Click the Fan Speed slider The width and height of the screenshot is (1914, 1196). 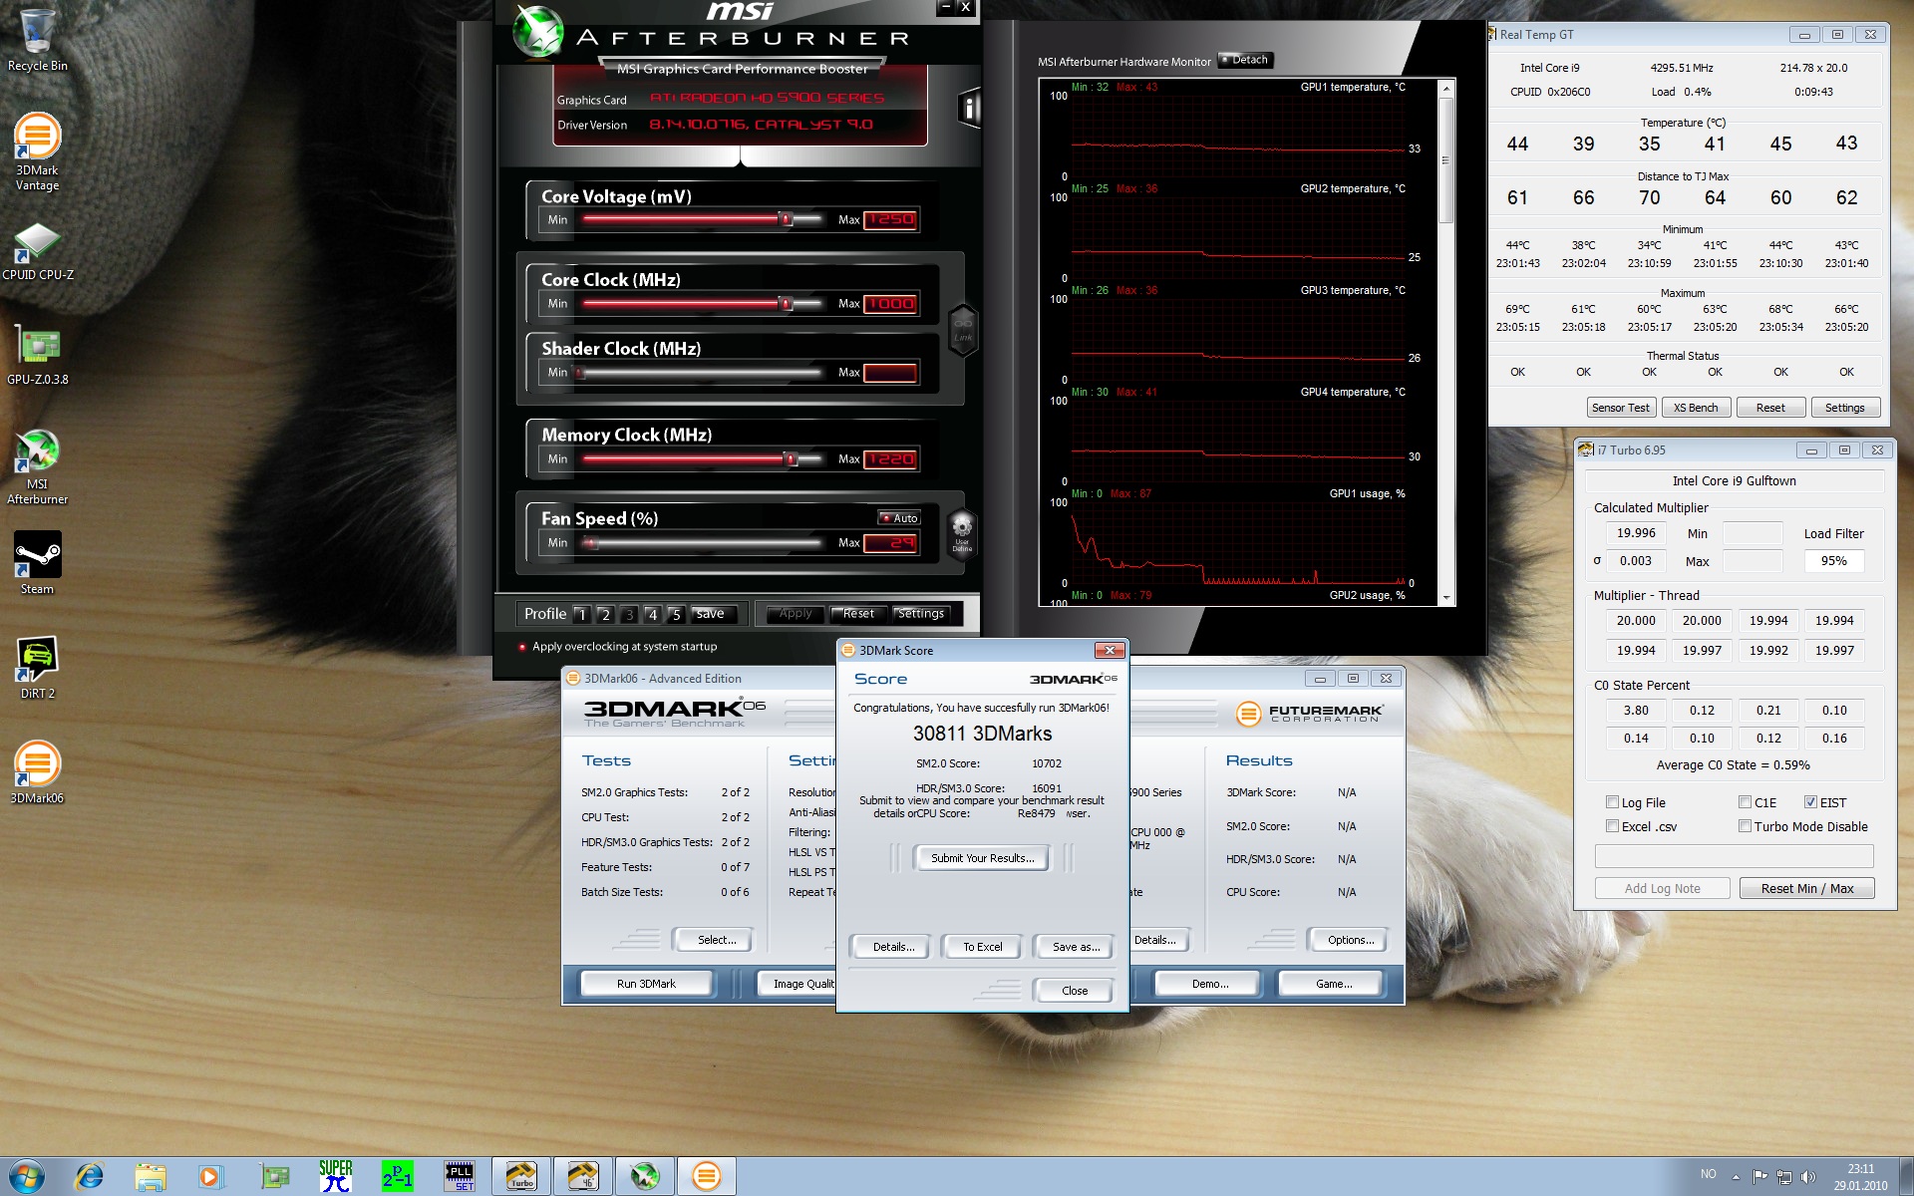pos(703,542)
